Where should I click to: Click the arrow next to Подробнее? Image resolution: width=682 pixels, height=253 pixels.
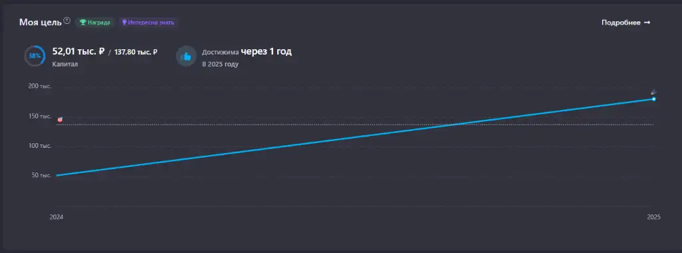(647, 23)
